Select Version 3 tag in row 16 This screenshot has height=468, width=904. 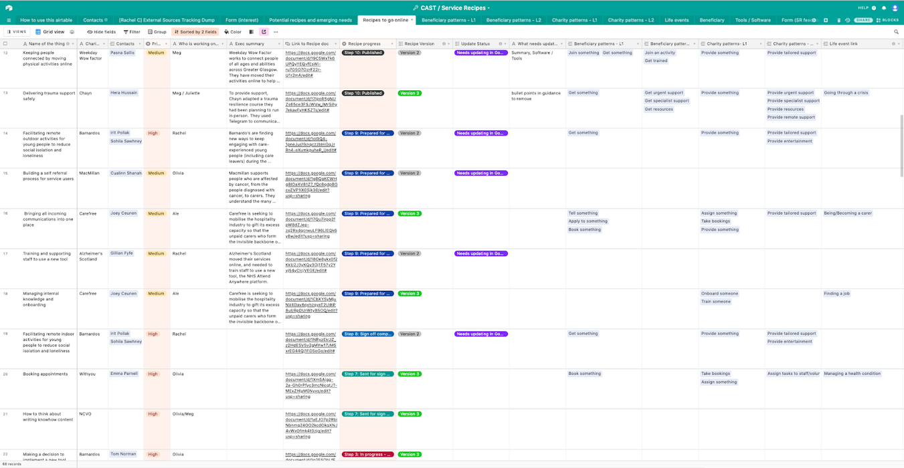pos(410,213)
